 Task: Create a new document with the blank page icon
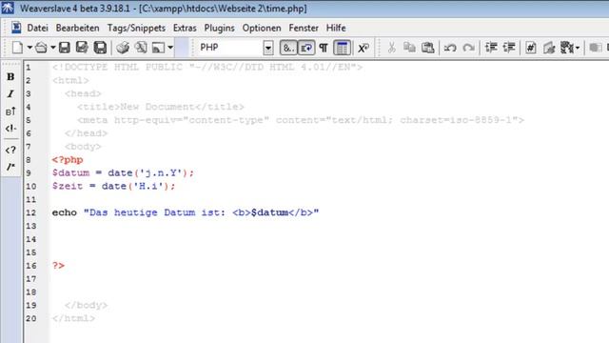coord(17,48)
